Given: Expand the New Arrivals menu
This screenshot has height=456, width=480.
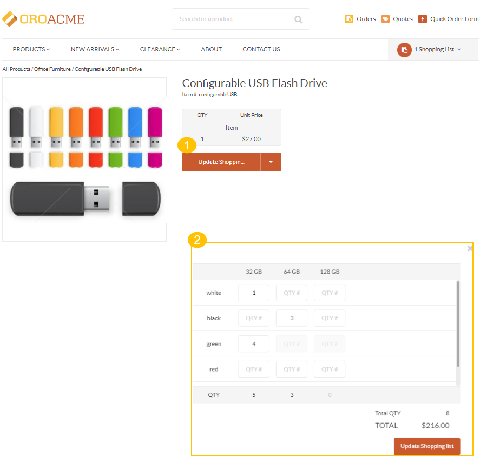Looking at the screenshot, I should pyautogui.click(x=95, y=49).
